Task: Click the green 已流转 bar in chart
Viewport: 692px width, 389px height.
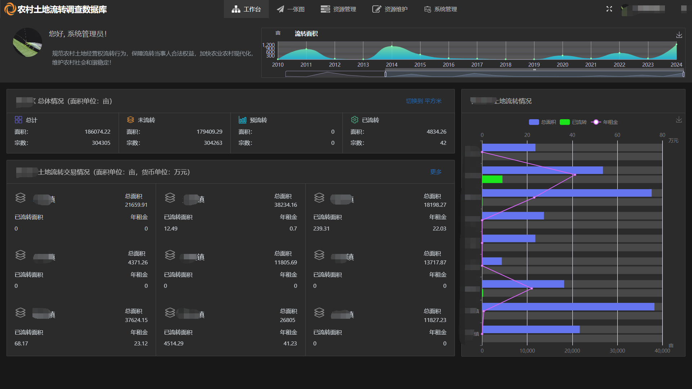Action: pos(492,179)
